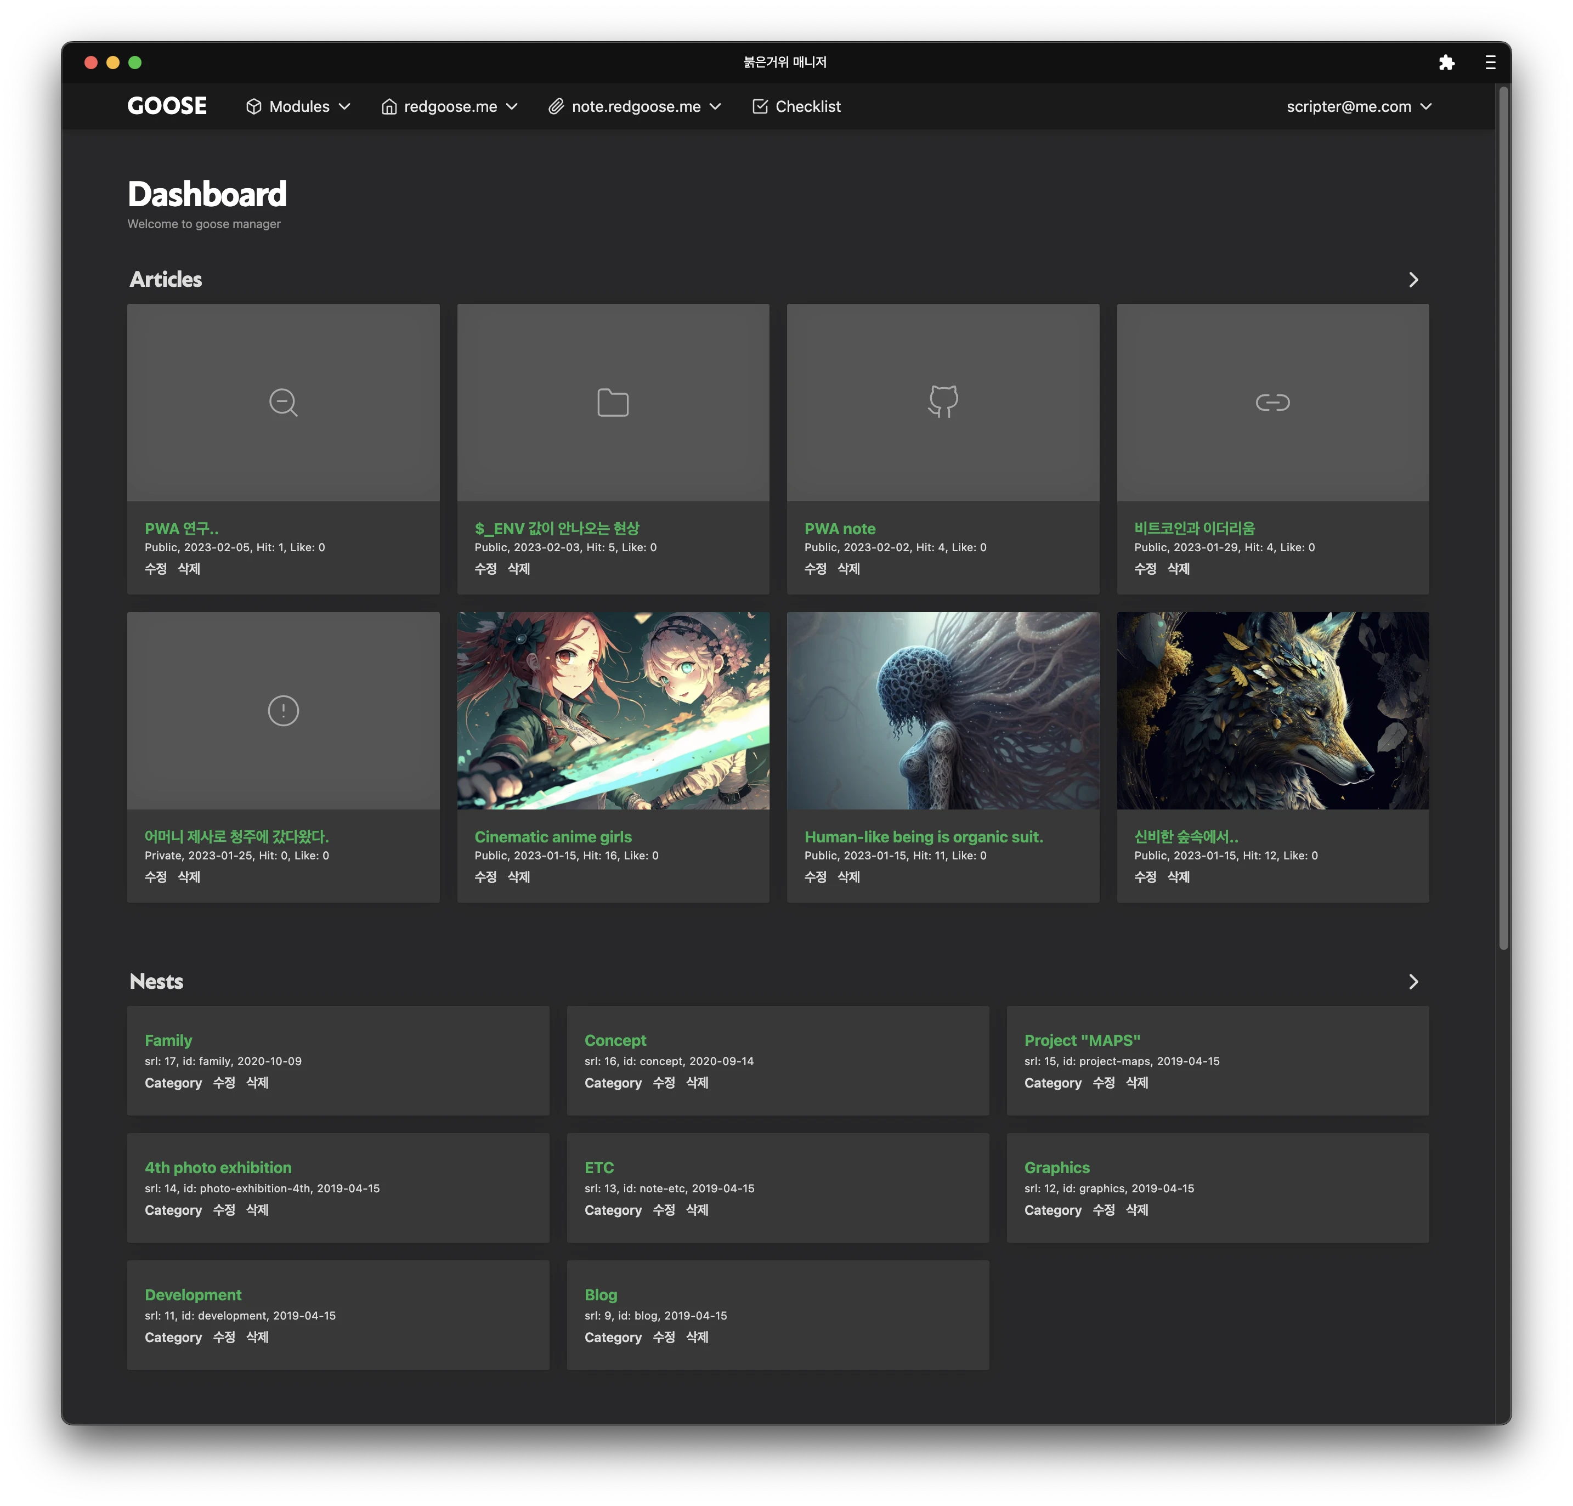Screen dimensions: 1573x1506
Task: Click the vertical scrollbar thumb
Action: [1504, 518]
